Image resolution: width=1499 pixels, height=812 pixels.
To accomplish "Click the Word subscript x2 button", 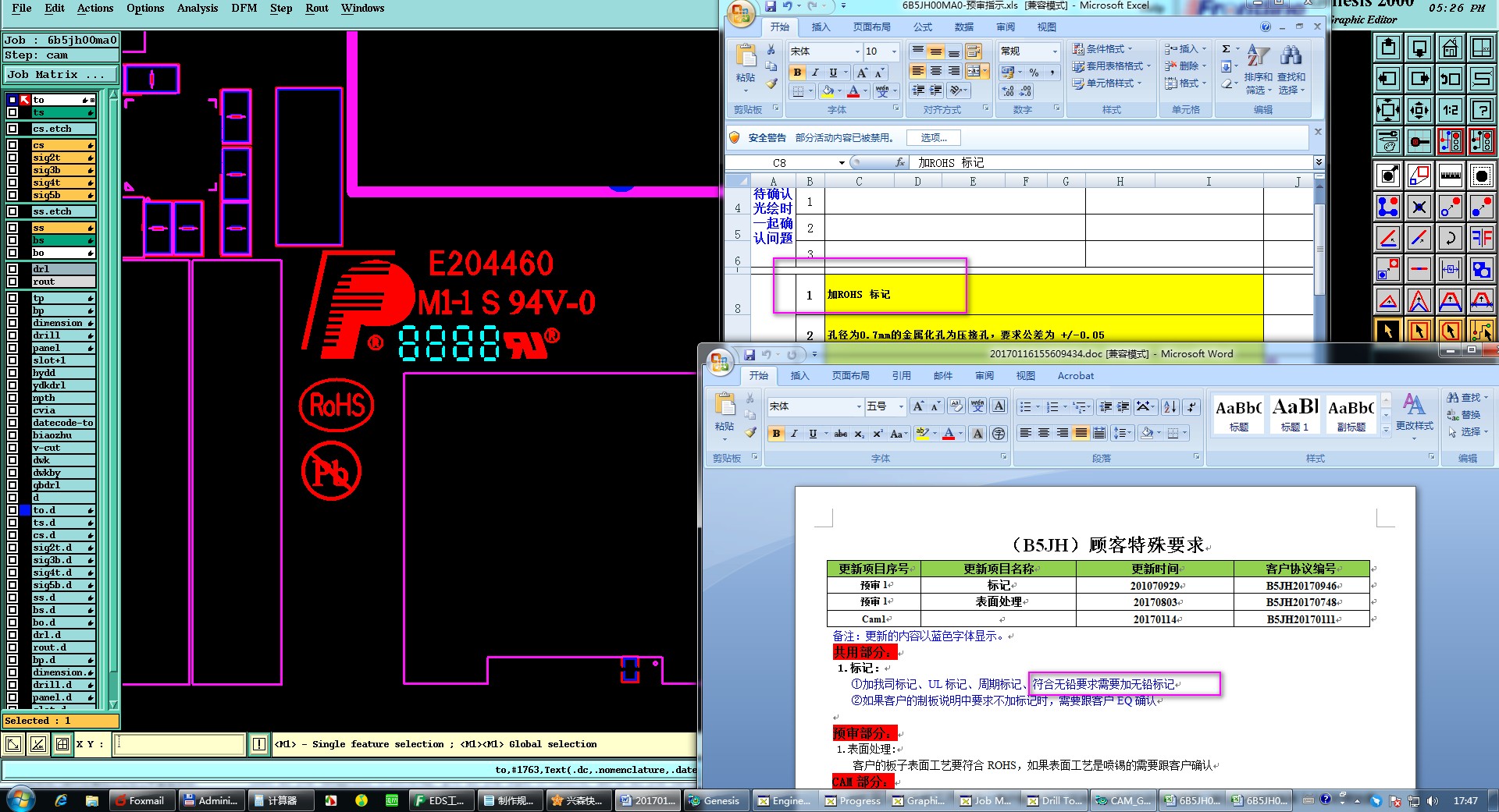I will 859,434.
